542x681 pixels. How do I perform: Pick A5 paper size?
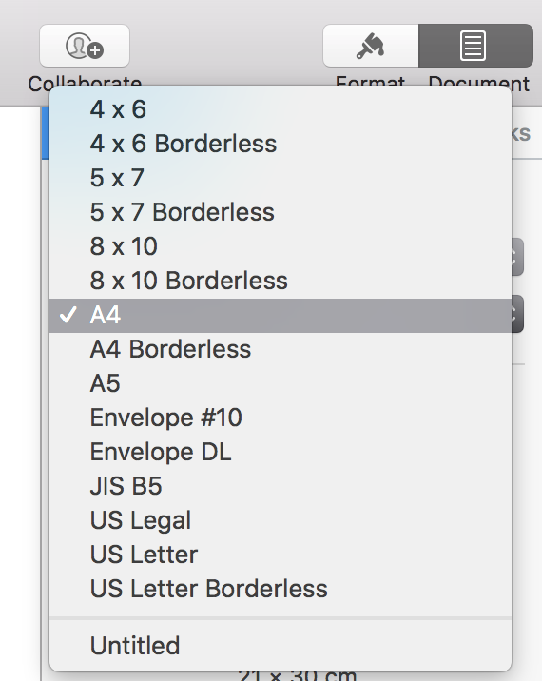pos(281,383)
